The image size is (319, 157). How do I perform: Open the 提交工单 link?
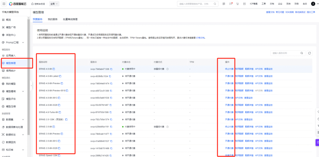pyautogui.click(x=311, y=12)
